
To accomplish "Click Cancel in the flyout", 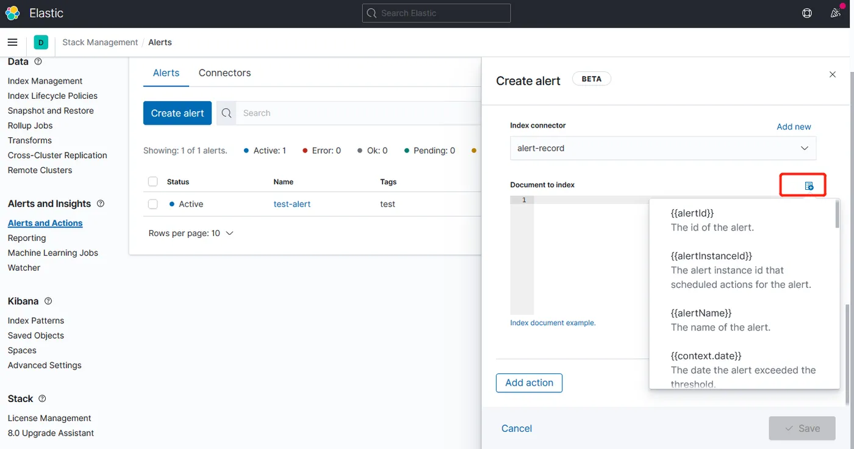I will pyautogui.click(x=517, y=428).
